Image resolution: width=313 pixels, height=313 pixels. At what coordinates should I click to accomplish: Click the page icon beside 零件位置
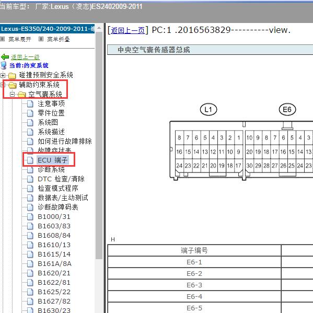[30, 113]
